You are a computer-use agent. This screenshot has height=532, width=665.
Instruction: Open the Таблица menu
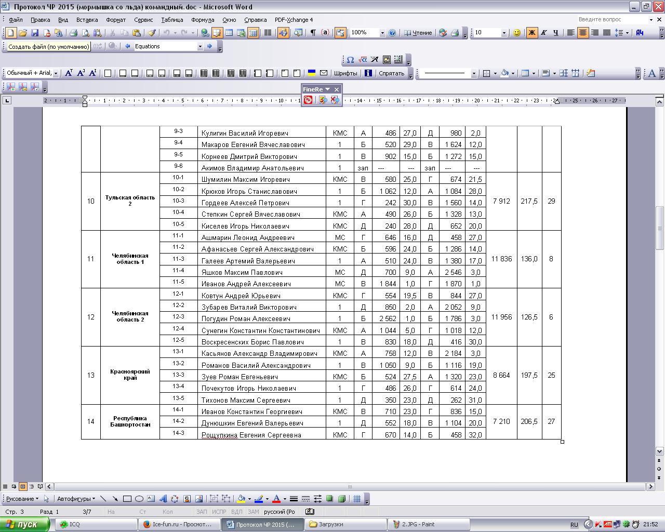pos(171,20)
